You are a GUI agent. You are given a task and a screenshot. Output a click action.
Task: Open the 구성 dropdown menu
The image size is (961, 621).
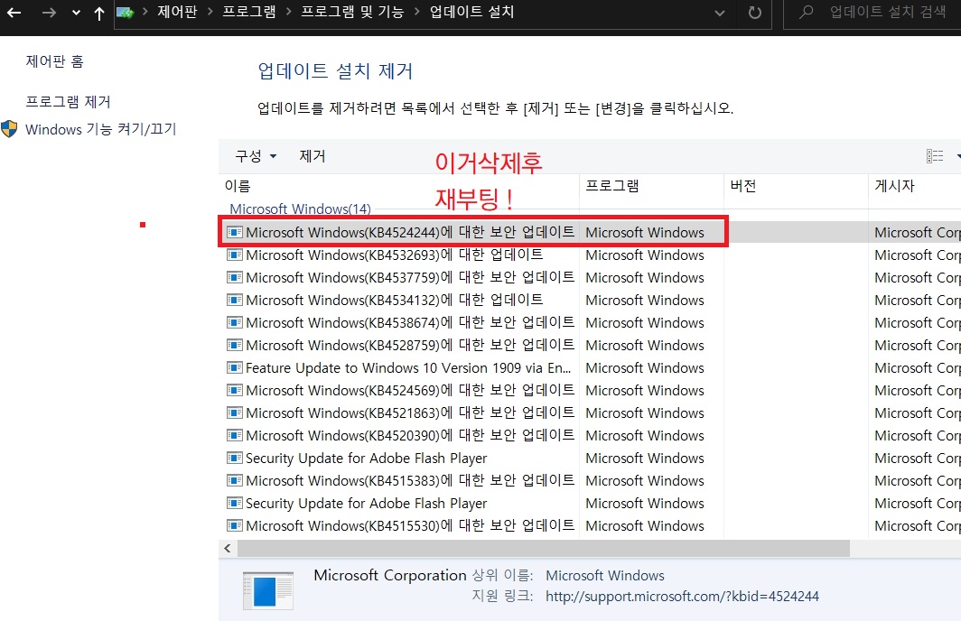(x=256, y=156)
